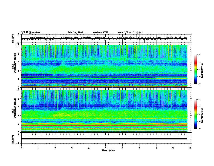Click the 3 tick on the Time axis
Image resolution: width=214 pixels, height=166 pixels.
click(72, 148)
